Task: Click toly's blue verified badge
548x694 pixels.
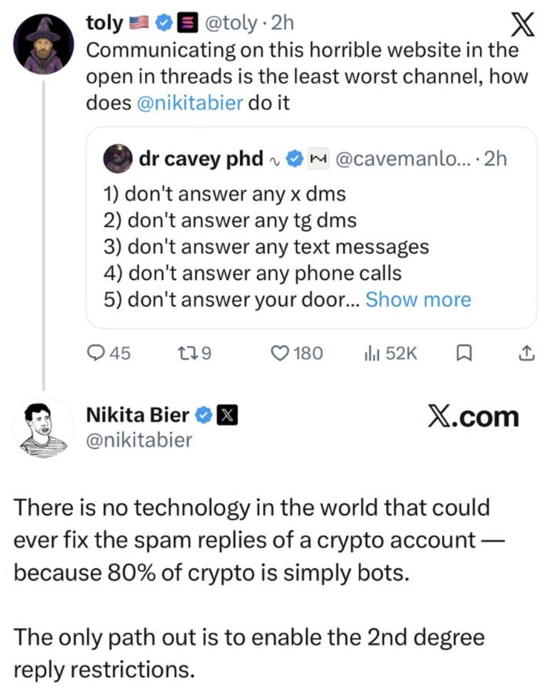Action: coord(164,24)
